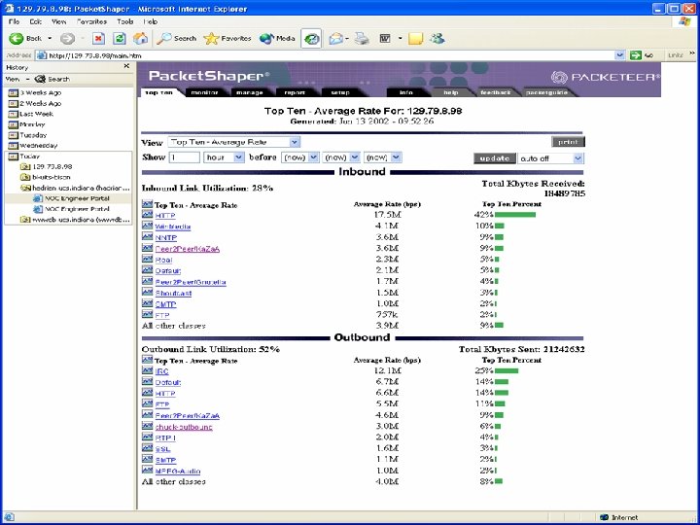Open graph icon beside WinMedia
Screen dimensions: 700x525
(x=148, y=226)
